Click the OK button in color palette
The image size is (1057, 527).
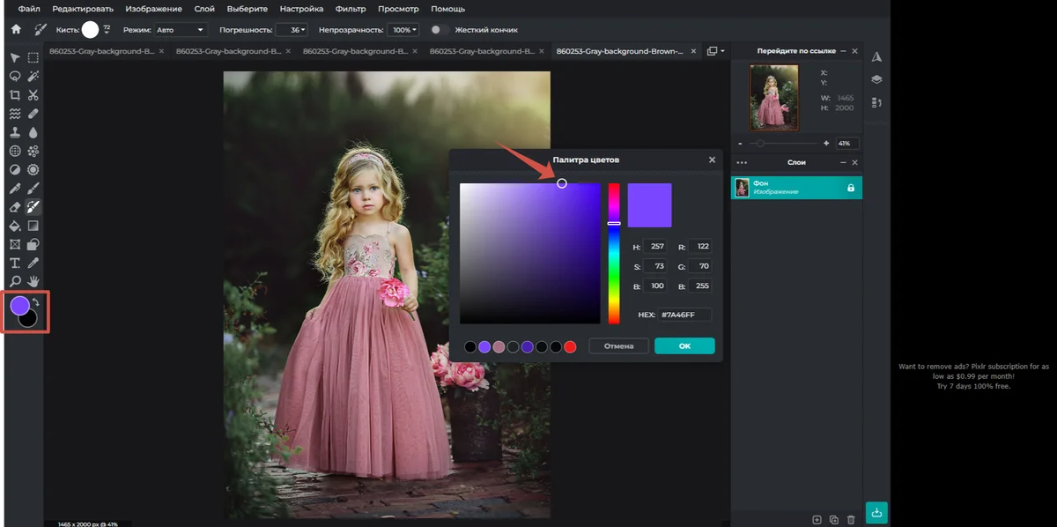pyautogui.click(x=684, y=346)
